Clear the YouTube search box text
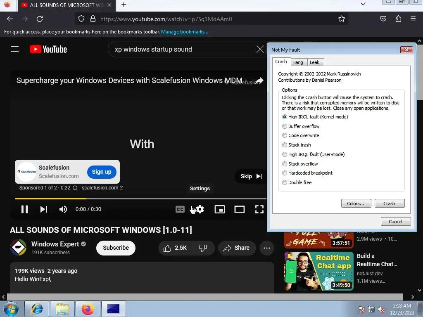Image resolution: width=423 pixels, height=317 pixels. (x=260, y=50)
